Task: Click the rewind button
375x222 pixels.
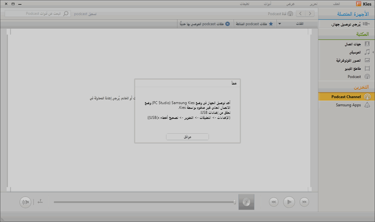Action: coord(274,202)
